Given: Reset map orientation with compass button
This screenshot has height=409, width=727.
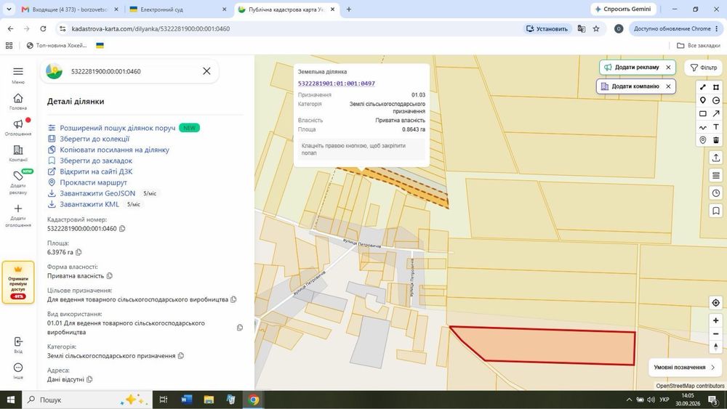Looking at the screenshot, I should [716, 347].
